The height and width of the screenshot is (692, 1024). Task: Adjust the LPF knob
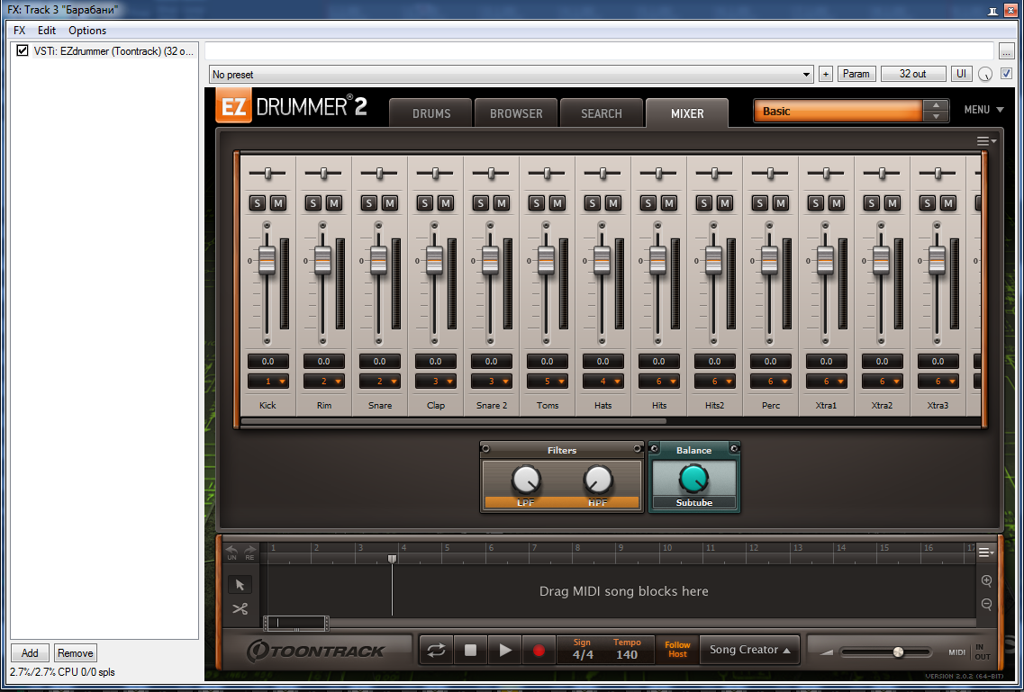(526, 480)
